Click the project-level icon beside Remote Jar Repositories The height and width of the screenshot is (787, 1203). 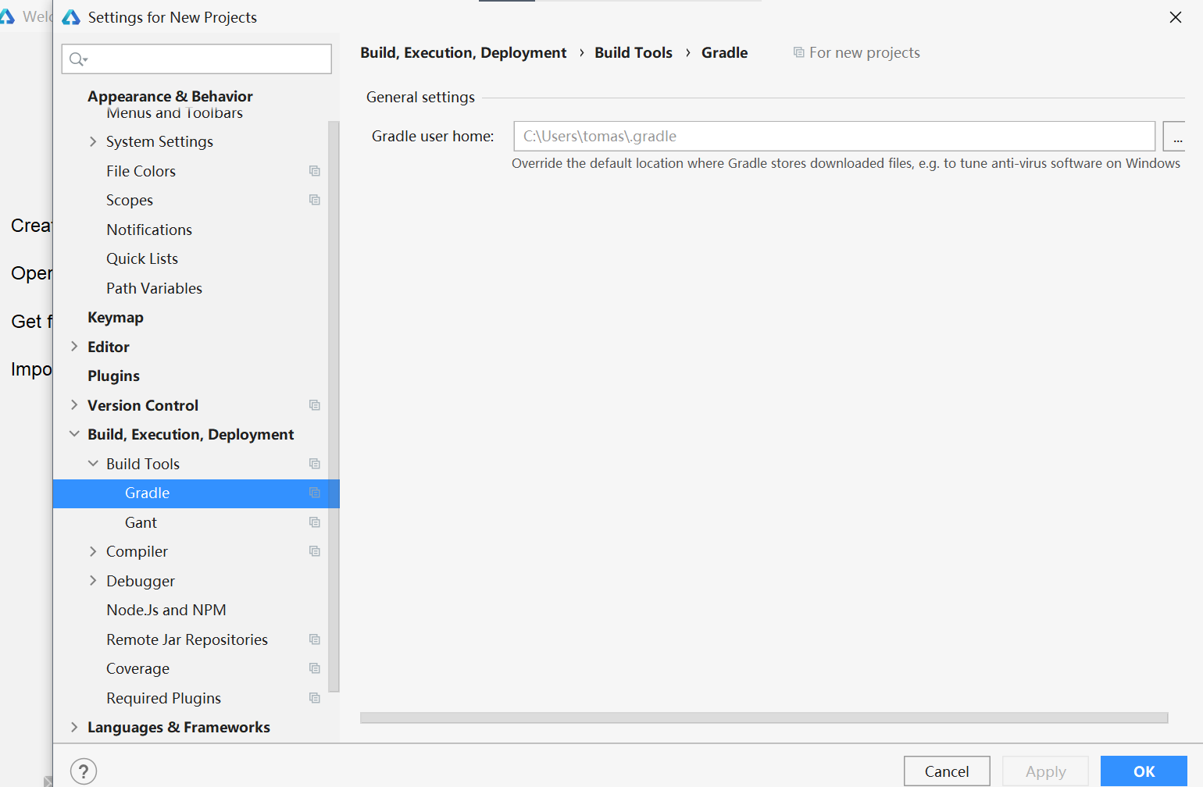tap(315, 639)
